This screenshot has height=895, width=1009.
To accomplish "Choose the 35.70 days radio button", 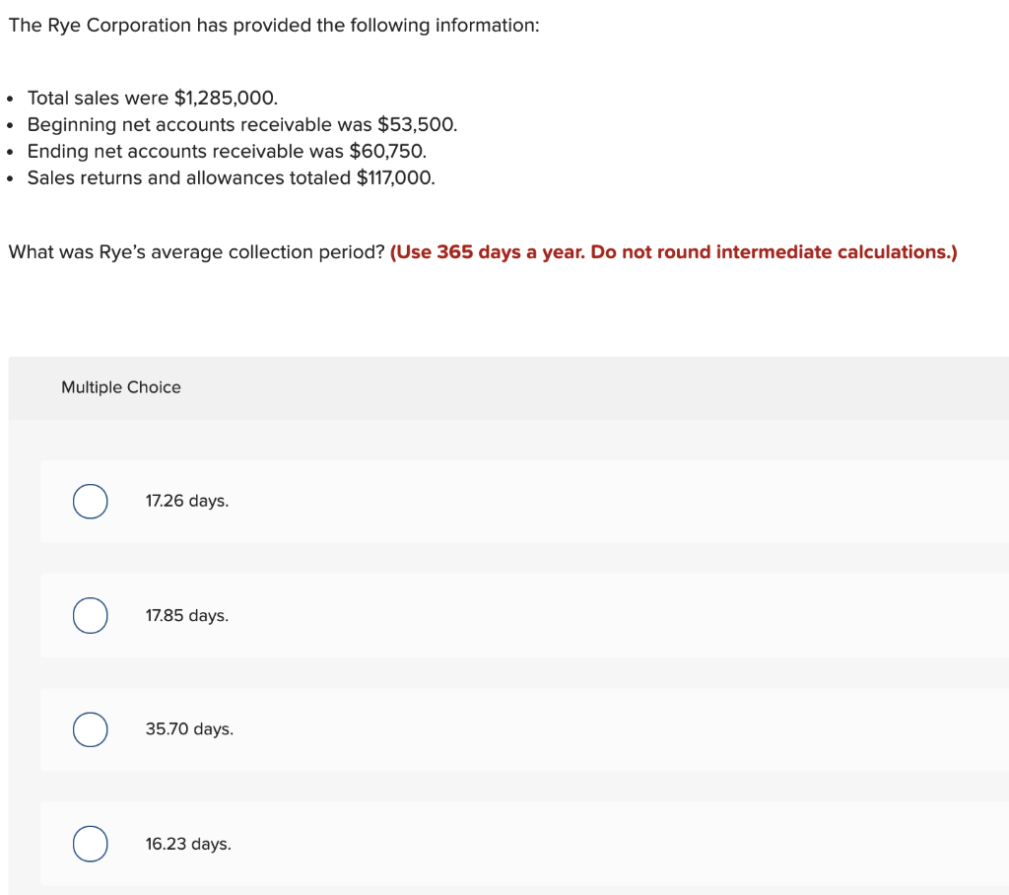I will pos(90,729).
